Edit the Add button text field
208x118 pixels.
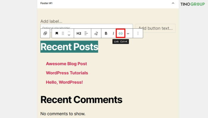coord(155,28)
